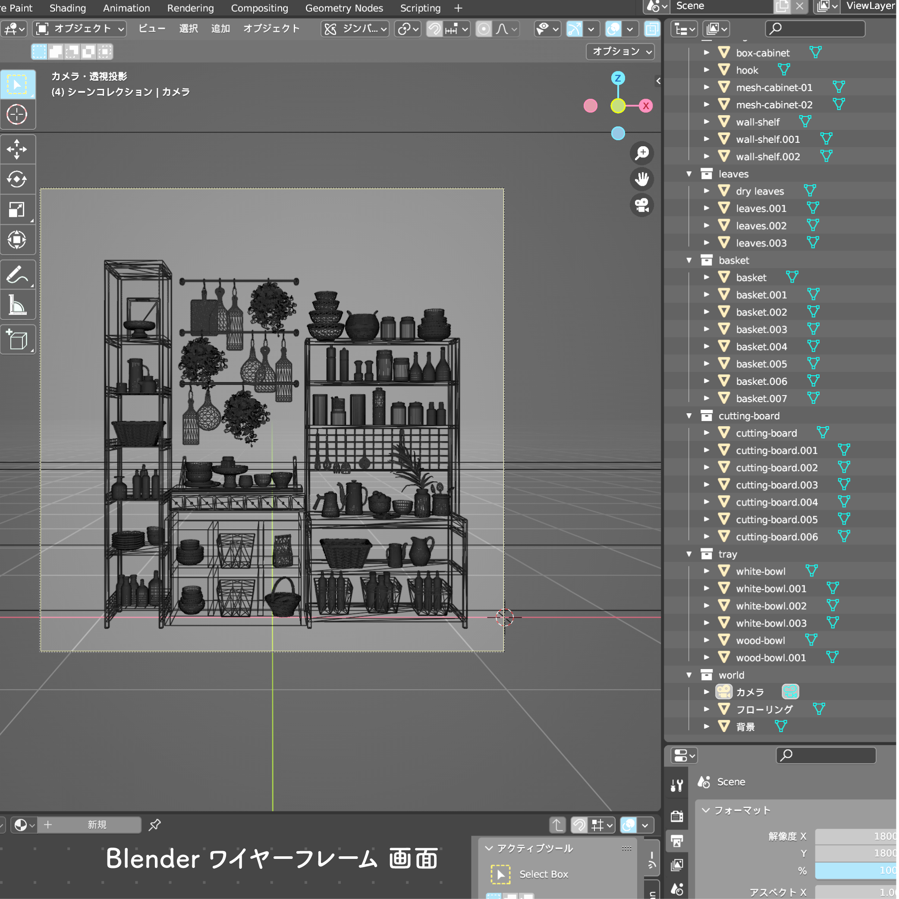899x899 pixels.
Task: Enable snapping with the magnet icon
Action: [x=434, y=29]
